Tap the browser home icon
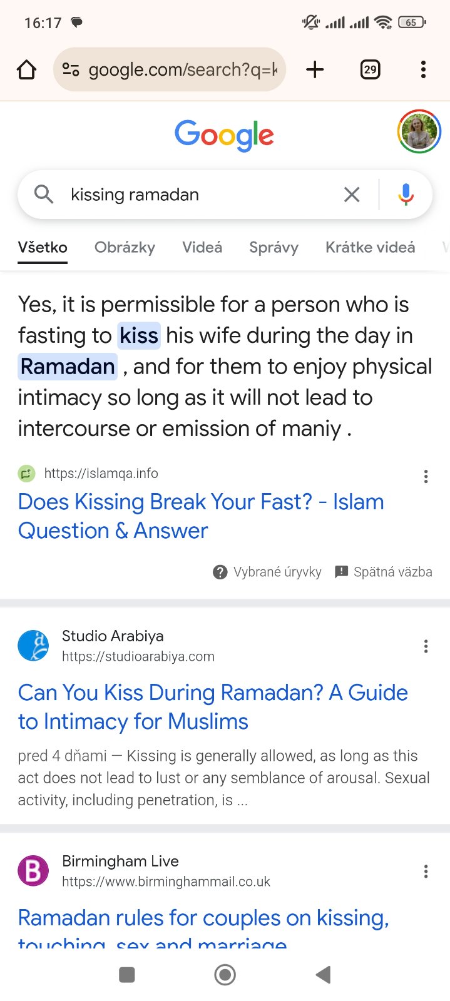Screen dimensions: 450x1001 click(26, 69)
